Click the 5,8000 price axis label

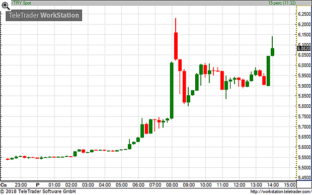pyautogui.click(x=304, y=106)
